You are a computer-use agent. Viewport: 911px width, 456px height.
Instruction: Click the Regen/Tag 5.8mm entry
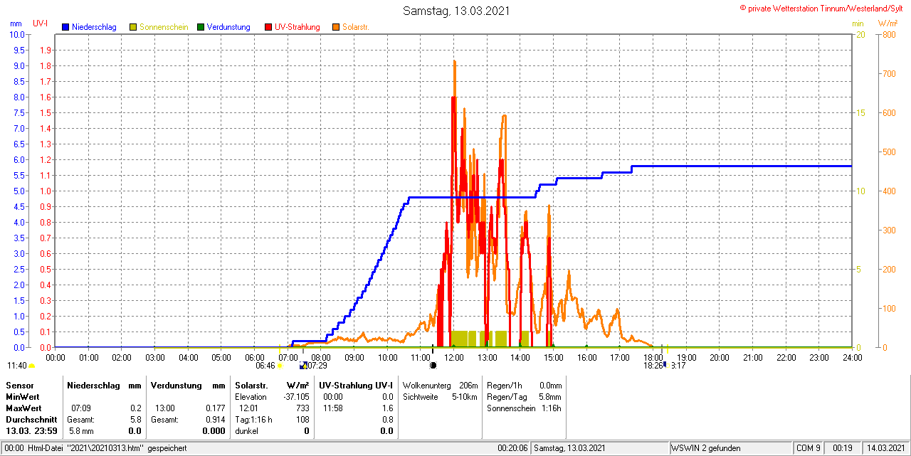525,396
